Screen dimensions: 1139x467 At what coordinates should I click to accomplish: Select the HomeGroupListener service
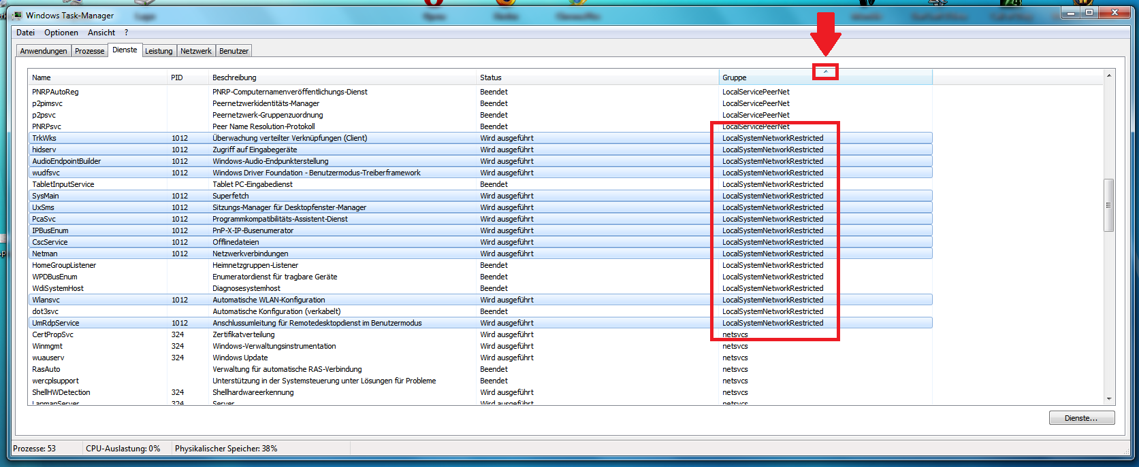64,265
